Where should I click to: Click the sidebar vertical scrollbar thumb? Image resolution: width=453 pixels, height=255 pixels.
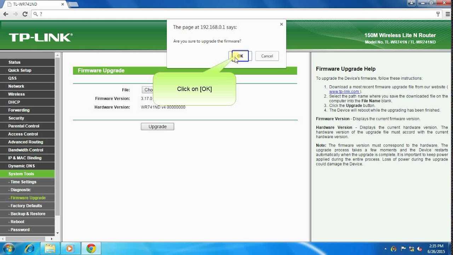tap(58, 137)
